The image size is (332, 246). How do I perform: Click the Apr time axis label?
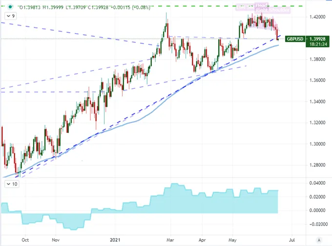pyautogui.click(x=202, y=240)
